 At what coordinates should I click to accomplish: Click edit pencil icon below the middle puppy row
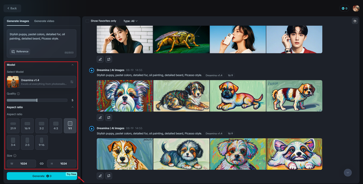click(x=100, y=117)
